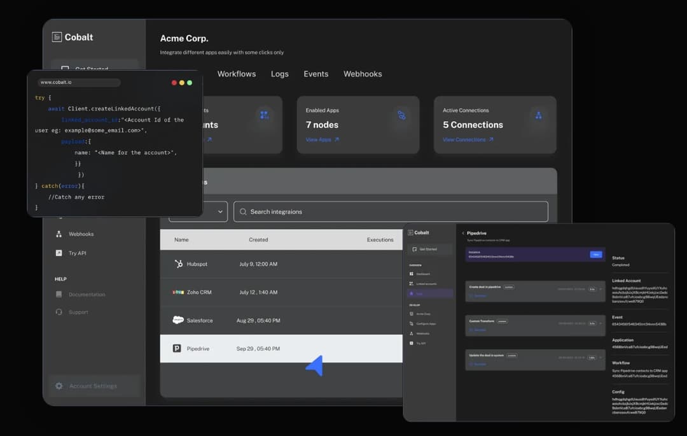Follow the View Connections link

coord(464,140)
